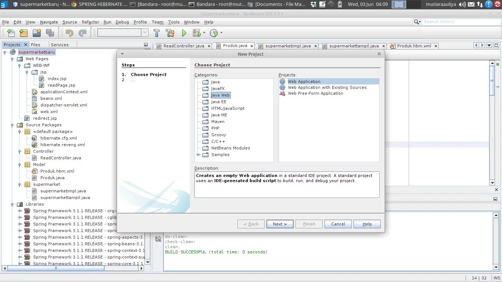This screenshot has height=282, width=502.
Task: Open the Debug Project dropdown arrow
Action: click(x=204, y=33)
